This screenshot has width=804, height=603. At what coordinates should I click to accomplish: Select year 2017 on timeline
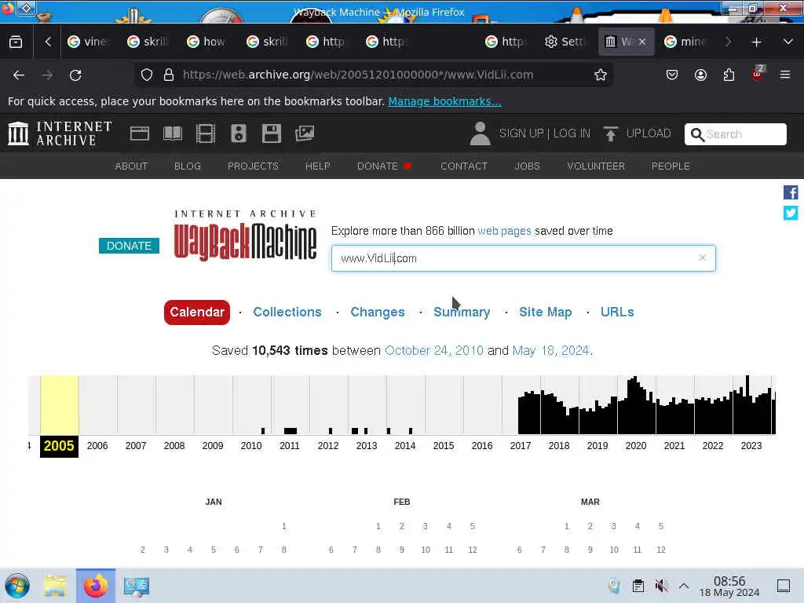point(521,446)
